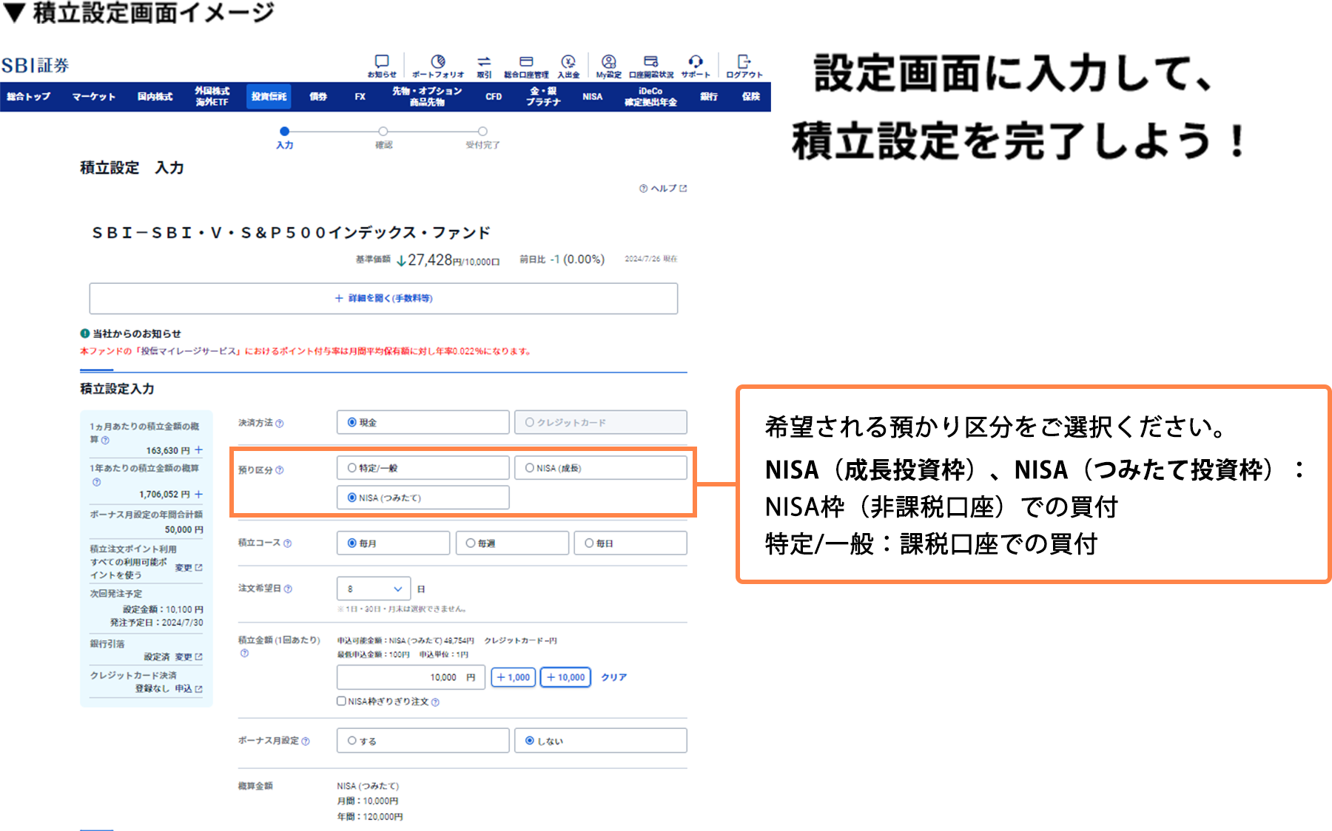
Task: Click the 入力 step marker
Action: point(285,132)
